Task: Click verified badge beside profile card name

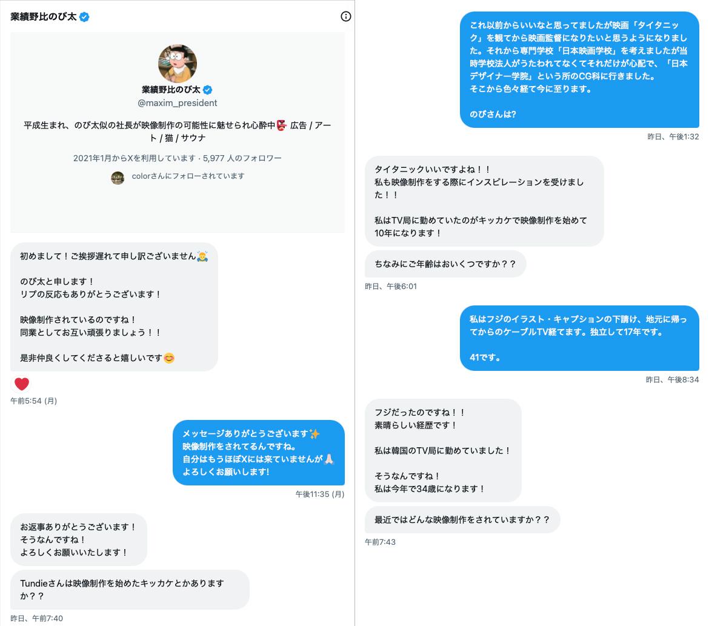Action: 207,90
